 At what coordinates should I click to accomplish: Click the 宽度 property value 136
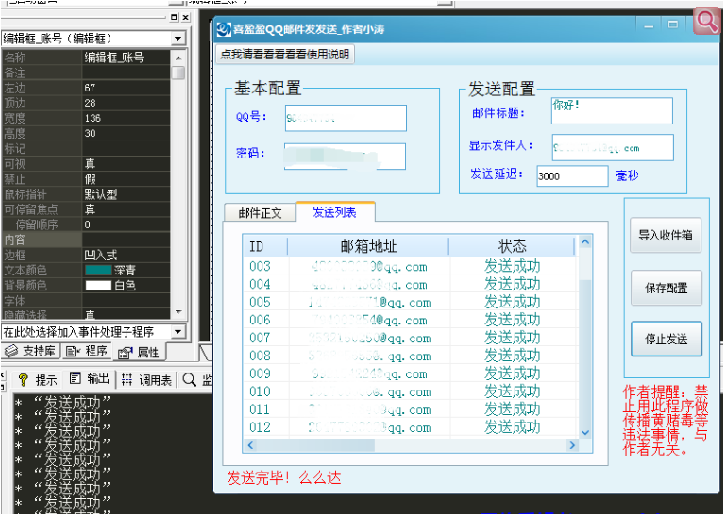point(126,119)
